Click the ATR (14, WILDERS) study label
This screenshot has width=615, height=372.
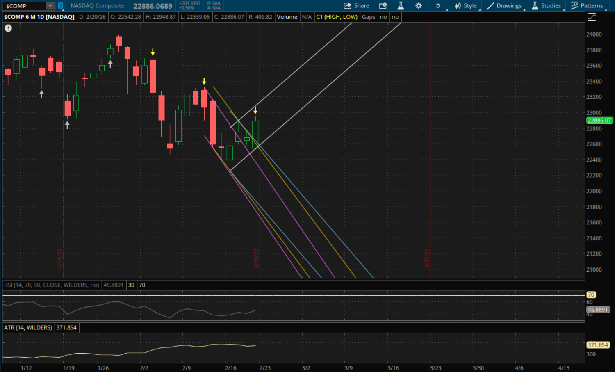point(28,328)
